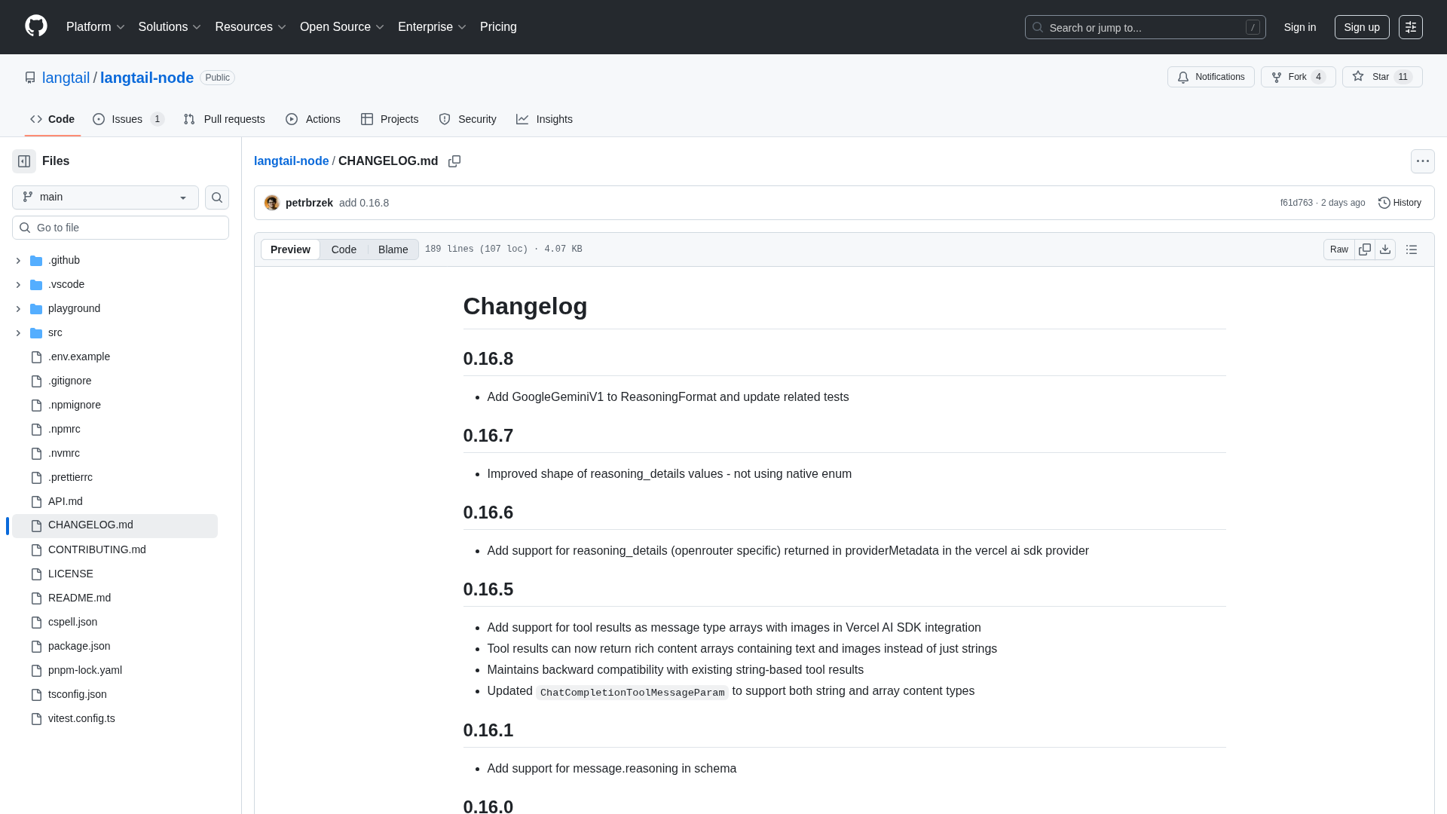Screen dimensions: 1447x814
Task: Download the raw file
Action: point(1385,249)
